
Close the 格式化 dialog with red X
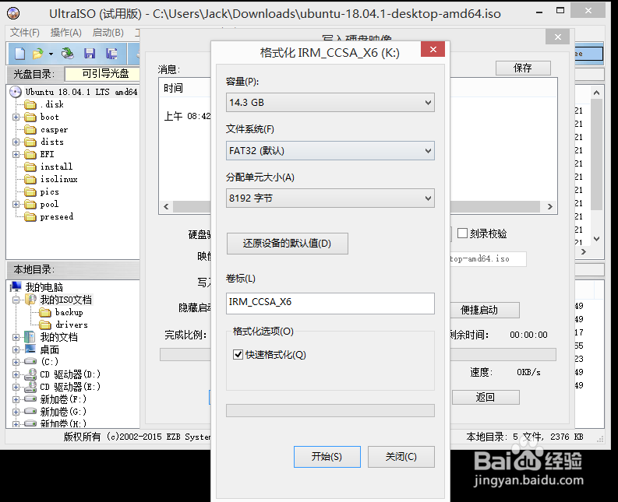pyautogui.click(x=433, y=50)
